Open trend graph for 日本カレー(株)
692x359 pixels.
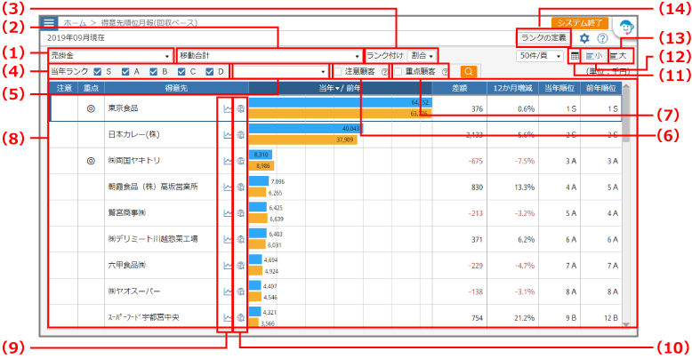point(228,134)
